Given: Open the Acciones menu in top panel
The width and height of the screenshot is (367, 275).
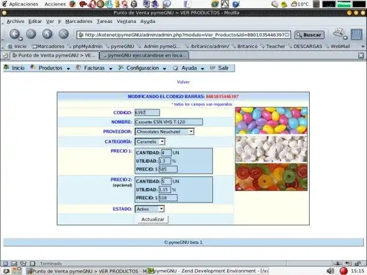Looking at the screenshot, I should pos(55,4).
